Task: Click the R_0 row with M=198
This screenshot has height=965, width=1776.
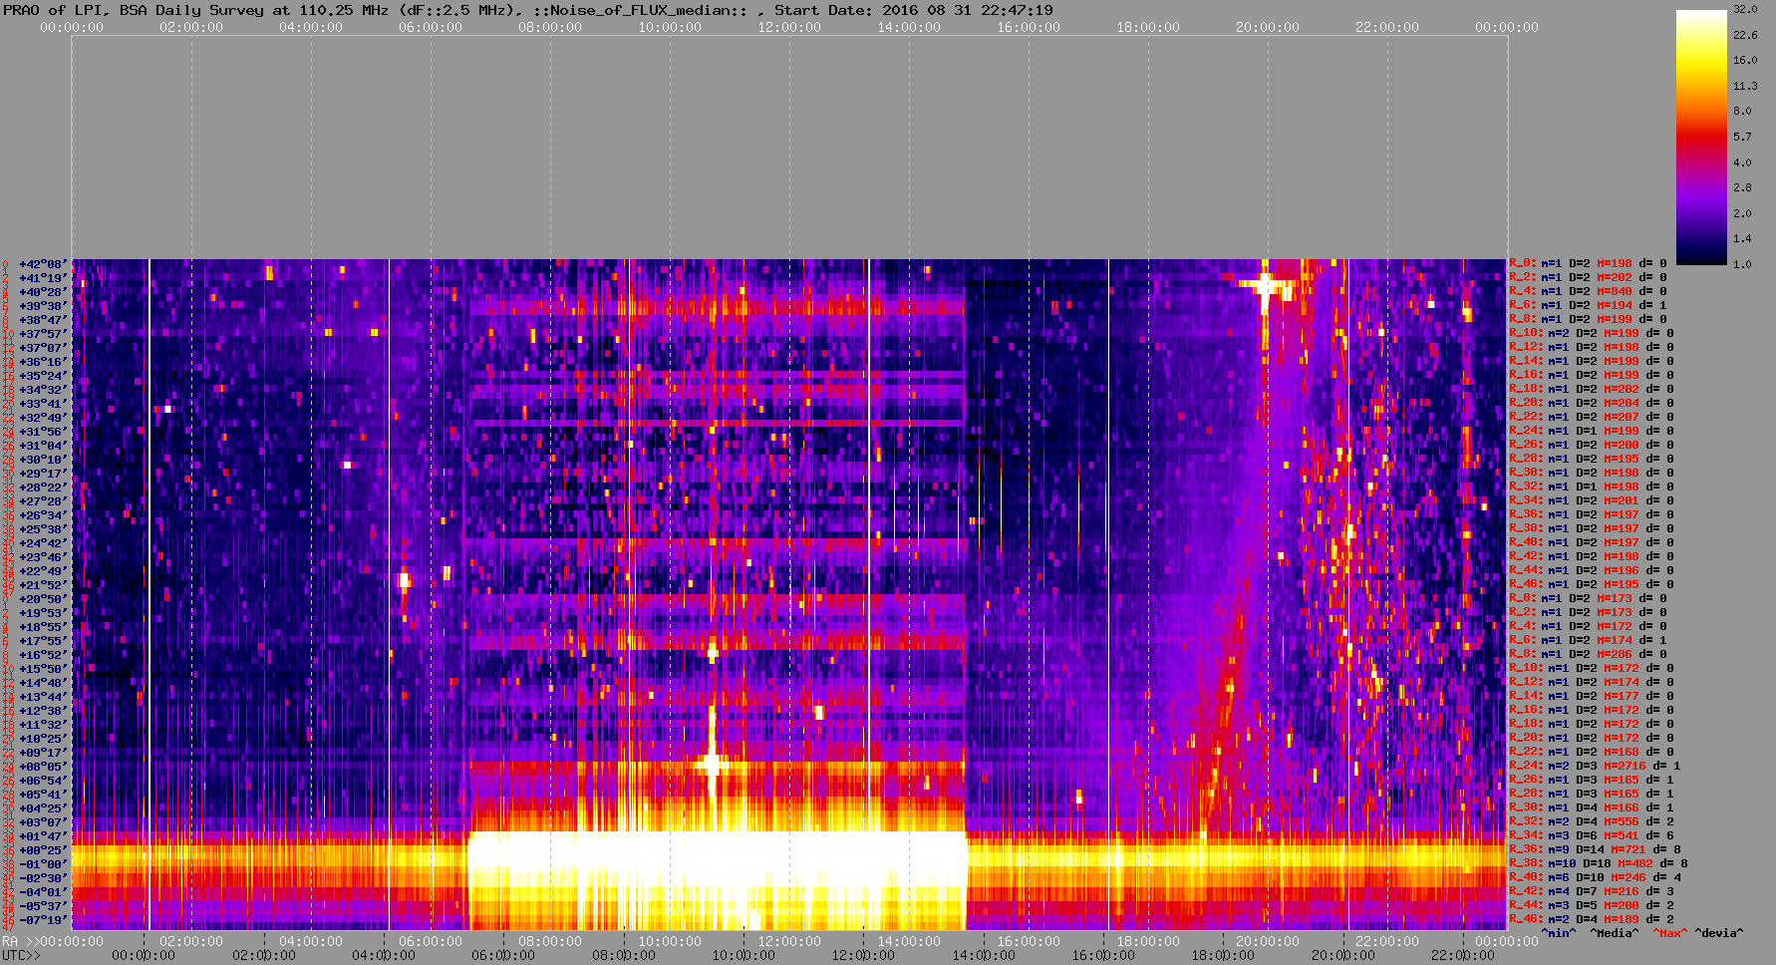Action: tap(1588, 264)
